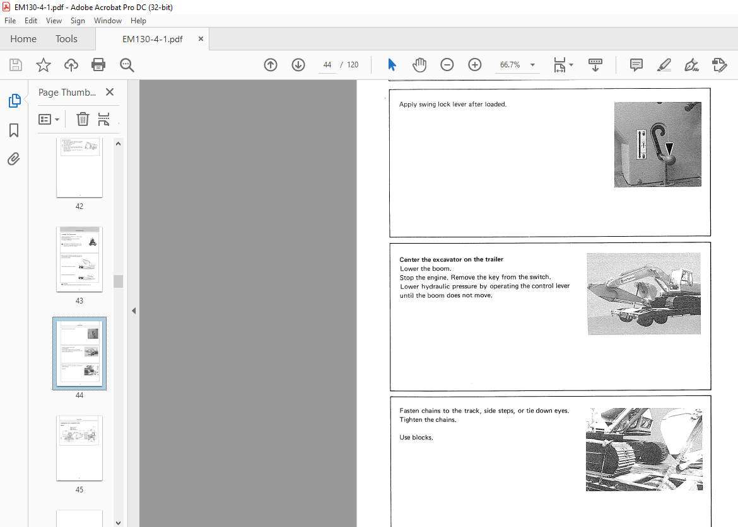Switch to the Tools tab

click(66, 39)
